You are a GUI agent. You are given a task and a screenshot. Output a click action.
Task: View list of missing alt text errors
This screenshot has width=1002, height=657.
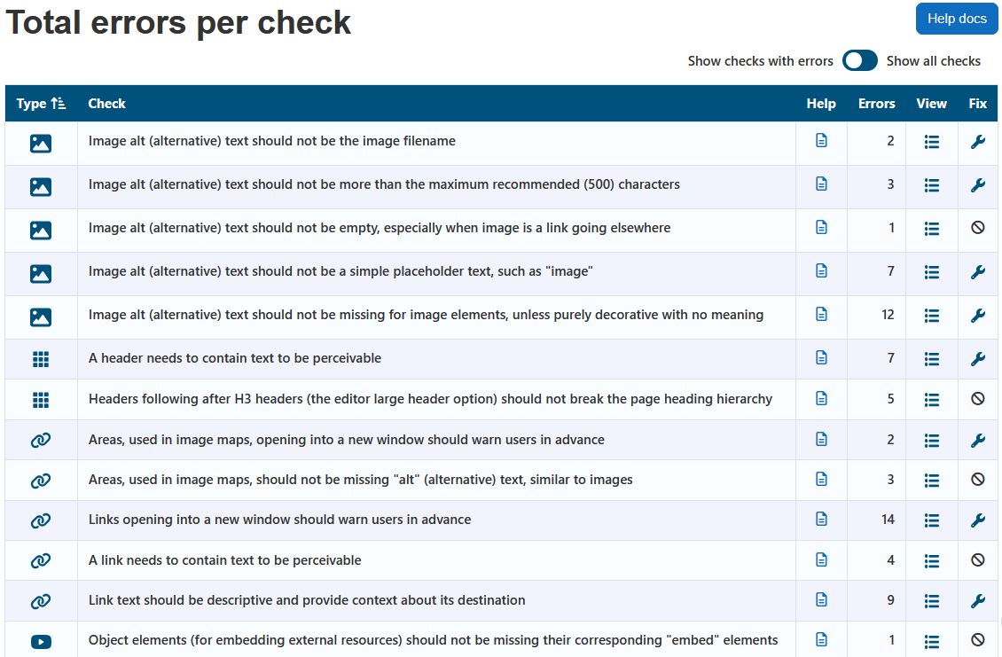tap(932, 316)
